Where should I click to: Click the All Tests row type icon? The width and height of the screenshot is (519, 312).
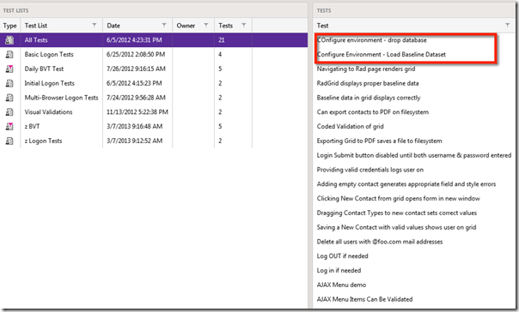[9, 40]
